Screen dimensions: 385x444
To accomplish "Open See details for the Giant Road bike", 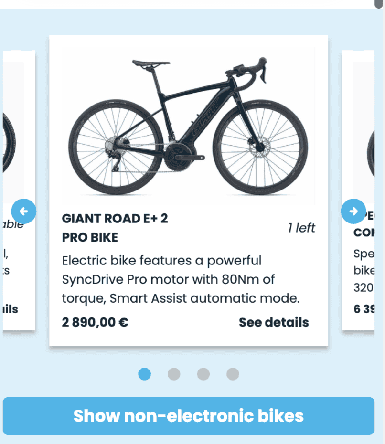I will (273, 322).
